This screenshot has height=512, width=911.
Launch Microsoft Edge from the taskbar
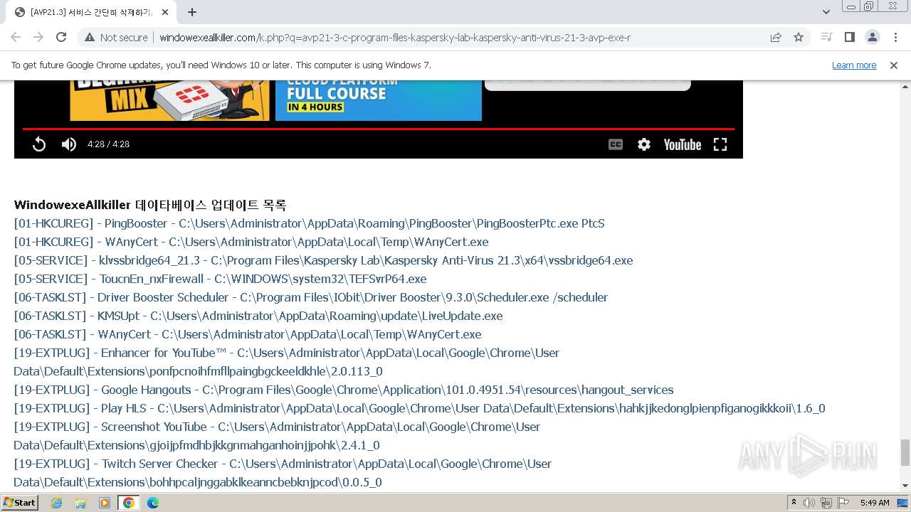(153, 503)
